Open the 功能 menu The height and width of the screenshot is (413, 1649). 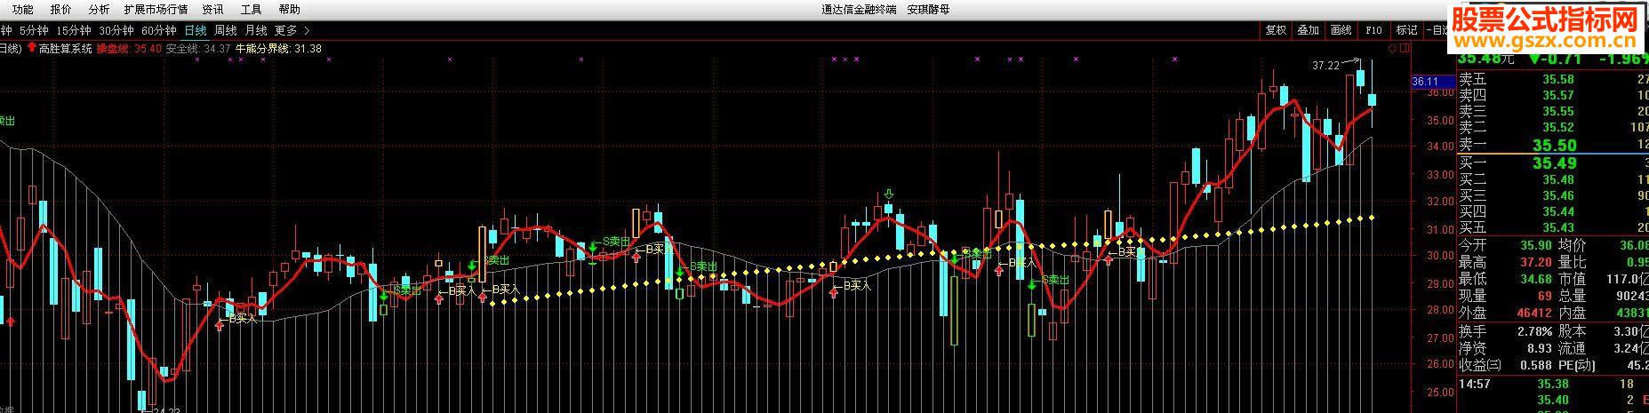point(22,10)
